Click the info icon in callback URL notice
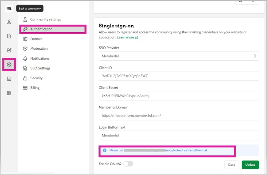267x175 pixels. pos(105,150)
